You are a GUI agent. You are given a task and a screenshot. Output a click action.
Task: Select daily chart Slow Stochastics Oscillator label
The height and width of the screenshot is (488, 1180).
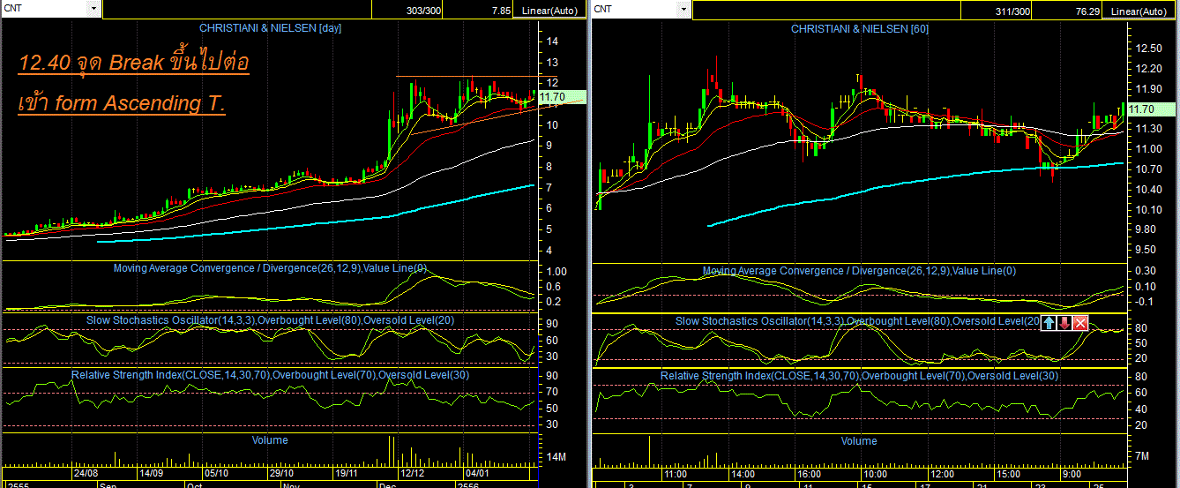click(270, 319)
